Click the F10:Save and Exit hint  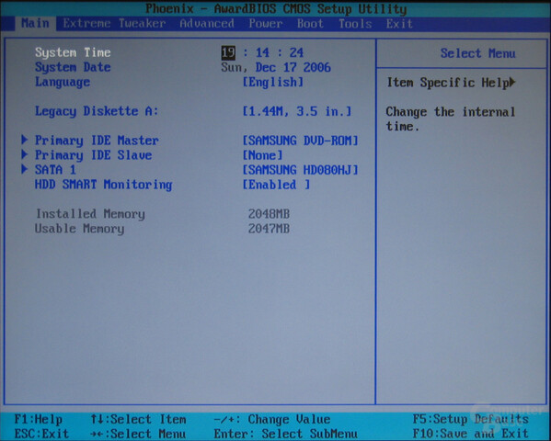471,434
